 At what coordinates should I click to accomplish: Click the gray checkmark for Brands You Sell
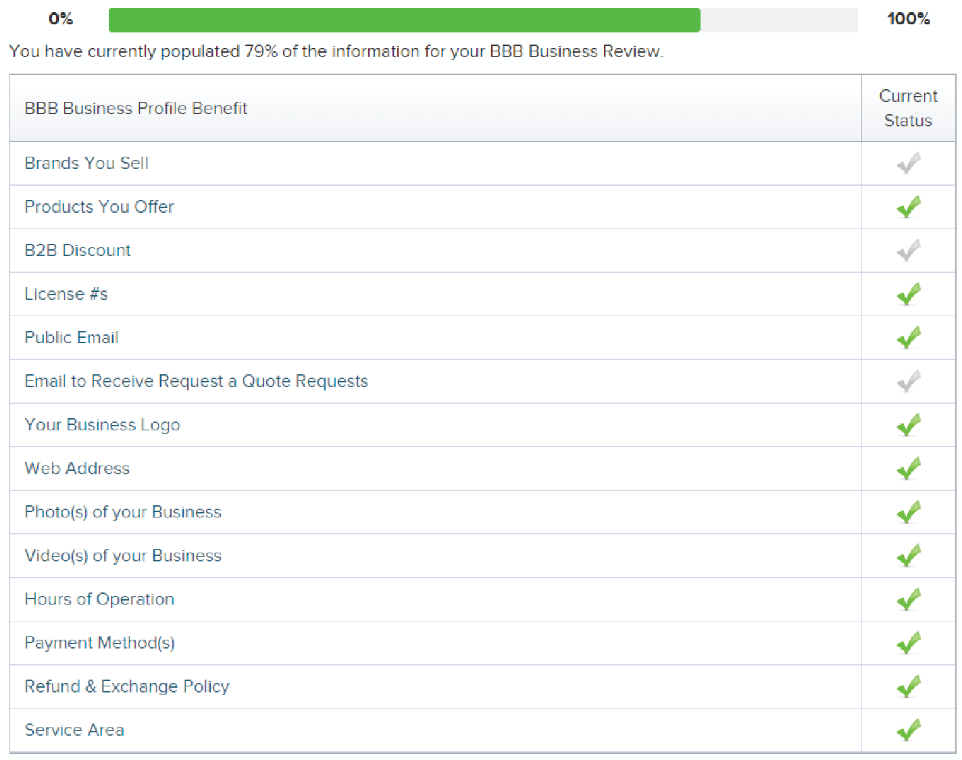[x=909, y=163]
